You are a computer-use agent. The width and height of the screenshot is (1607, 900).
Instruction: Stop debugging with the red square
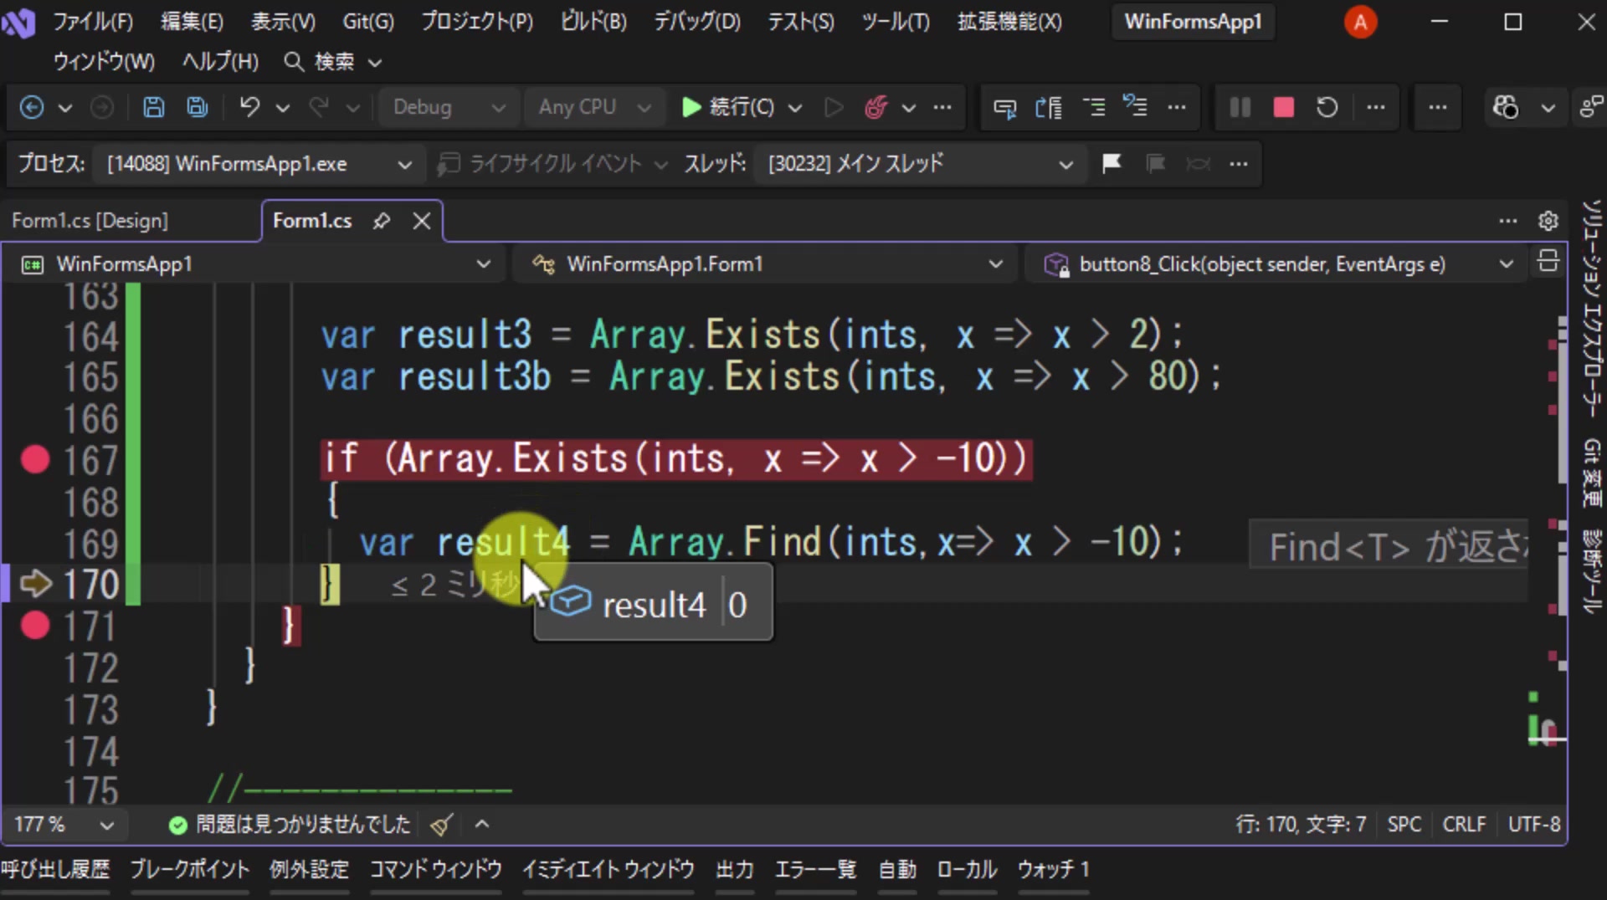coord(1284,107)
